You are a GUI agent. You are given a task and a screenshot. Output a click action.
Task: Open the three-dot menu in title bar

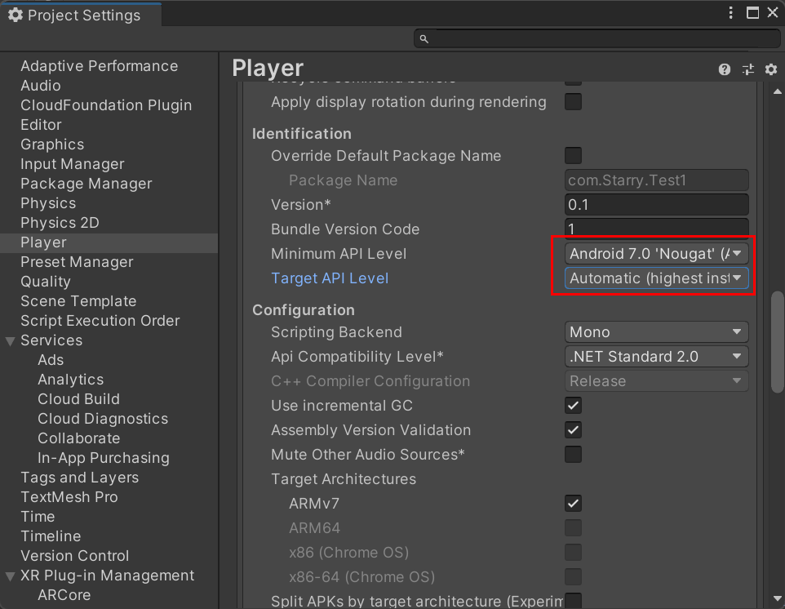click(730, 11)
